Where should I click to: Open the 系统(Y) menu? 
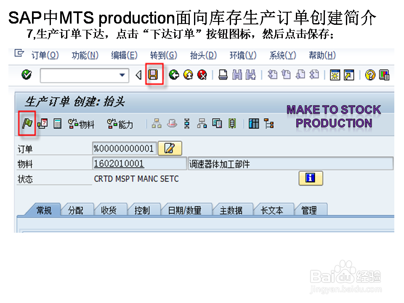(283, 56)
